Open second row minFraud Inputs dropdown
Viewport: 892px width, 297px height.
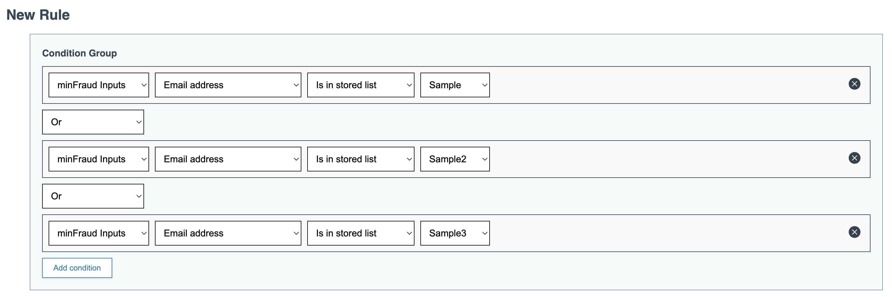point(99,159)
